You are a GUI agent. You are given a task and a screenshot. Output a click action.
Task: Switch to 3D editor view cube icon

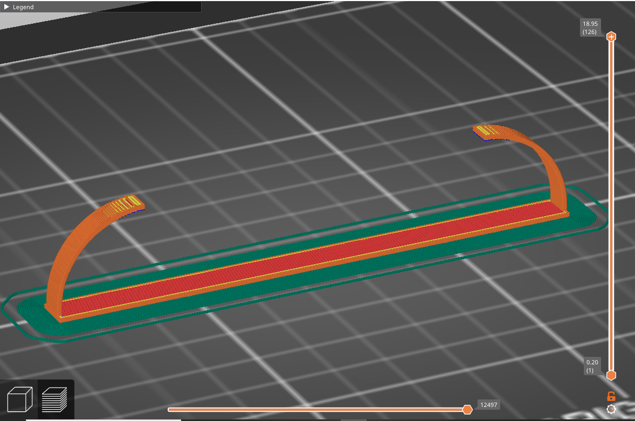click(x=19, y=400)
